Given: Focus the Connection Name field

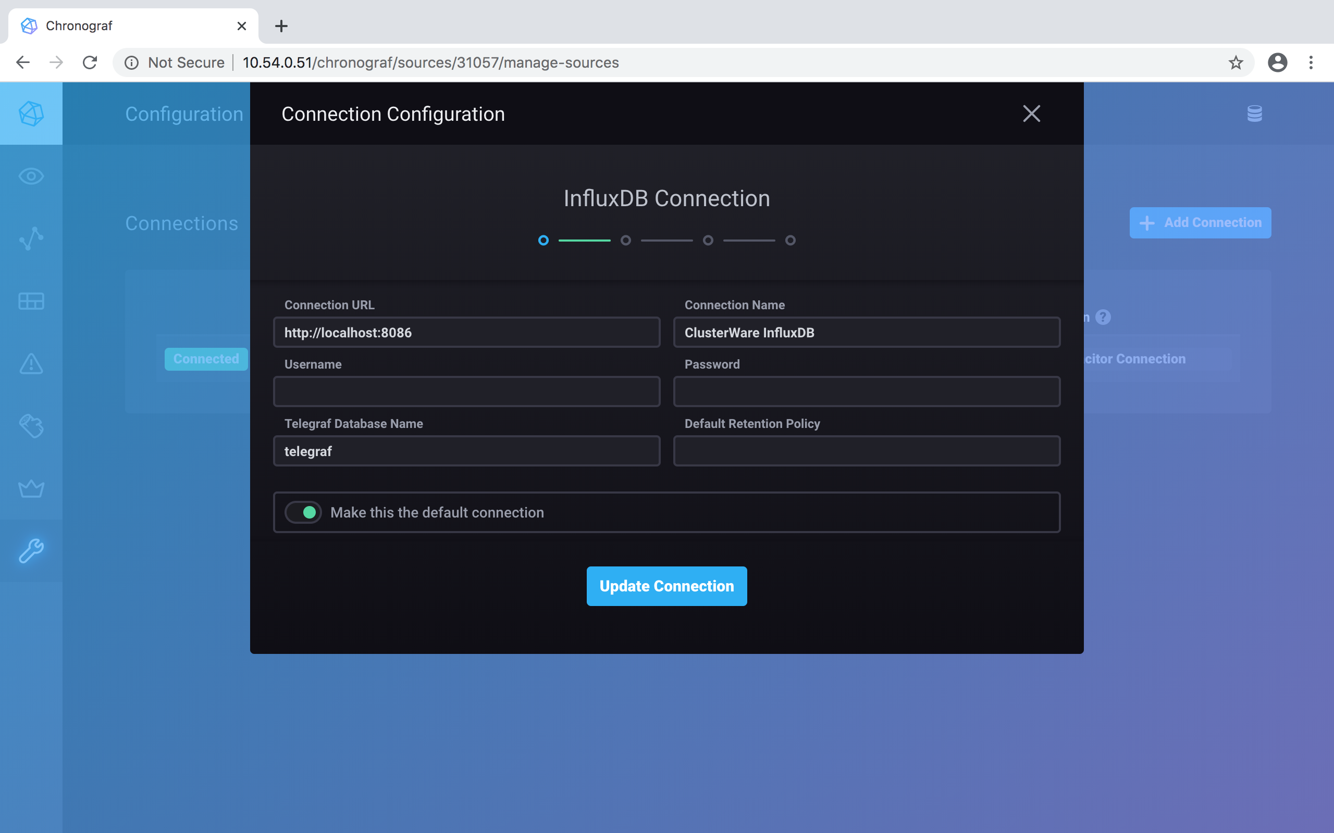Looking at the screenshot, I should [867, 332].
